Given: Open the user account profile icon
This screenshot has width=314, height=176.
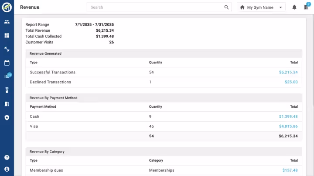Looking at the screenshot, I should (x=7, y=169).
